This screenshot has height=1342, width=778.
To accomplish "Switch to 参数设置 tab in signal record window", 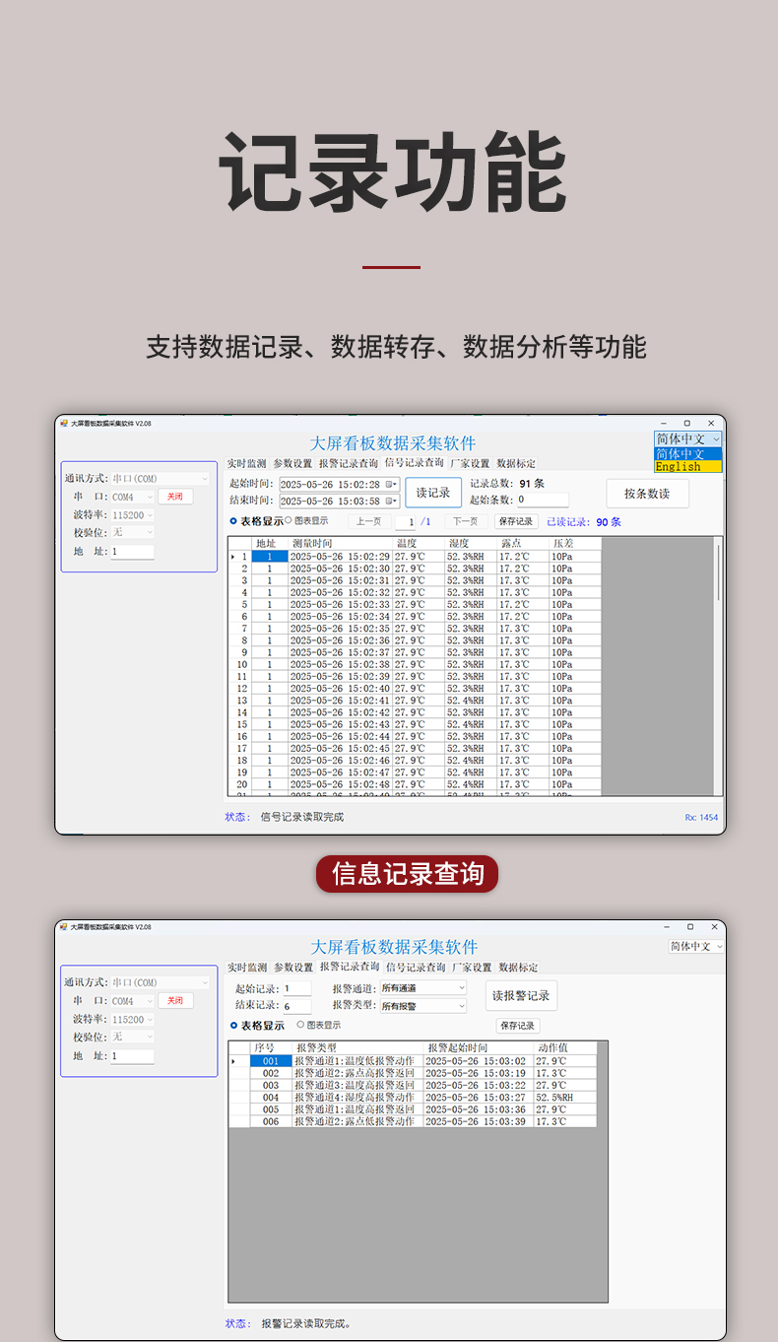I will (x=292, y=463).
